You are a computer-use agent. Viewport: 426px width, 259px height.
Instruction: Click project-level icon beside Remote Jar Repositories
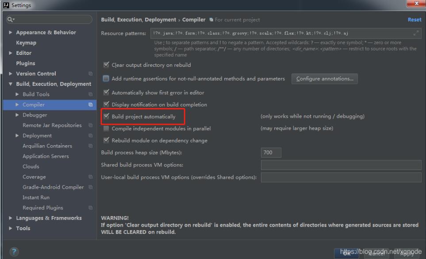tap(91, 125)
